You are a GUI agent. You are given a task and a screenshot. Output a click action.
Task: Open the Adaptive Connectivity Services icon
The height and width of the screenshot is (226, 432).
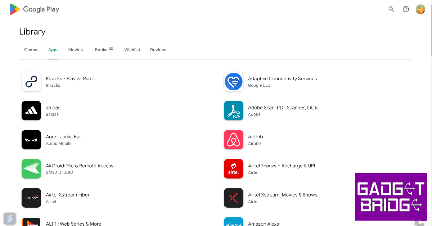click(234, 82)
